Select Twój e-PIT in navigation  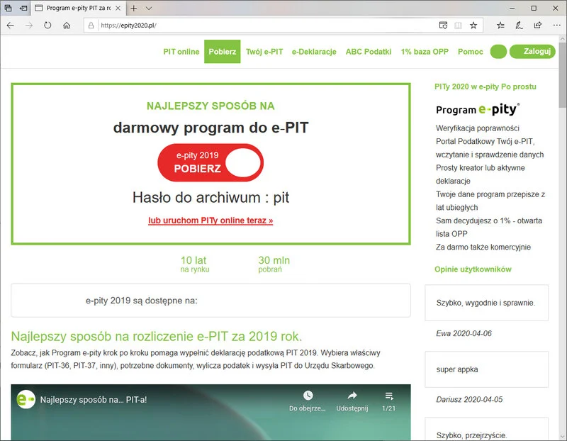(x=264, y=52)
